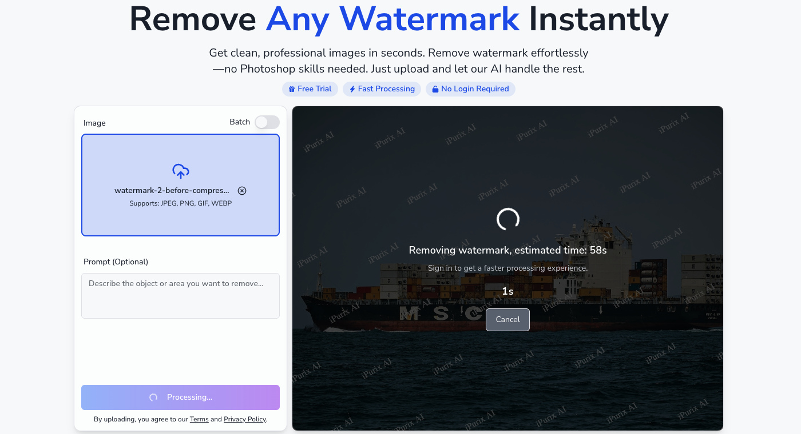Viewport: 801px width, 434px height.
Task: Toggle the Batch switch on
Action: [267, 122]
